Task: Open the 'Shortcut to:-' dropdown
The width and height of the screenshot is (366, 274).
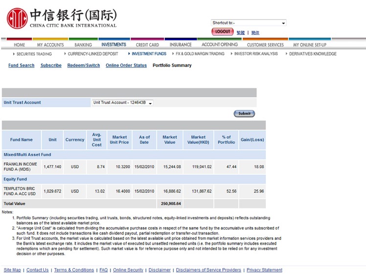Action: [249, 23]
